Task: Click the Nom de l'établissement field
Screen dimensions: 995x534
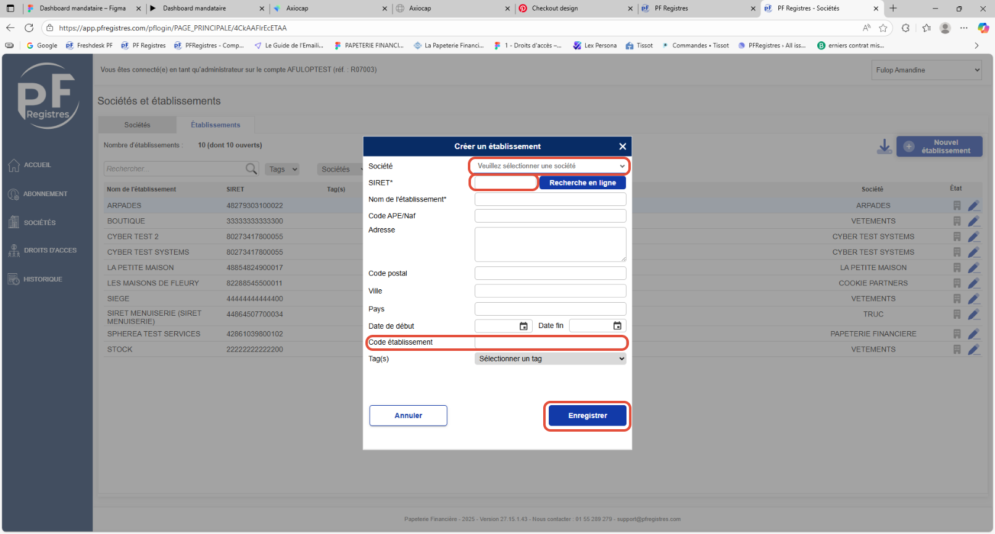Action: (551, 199)
